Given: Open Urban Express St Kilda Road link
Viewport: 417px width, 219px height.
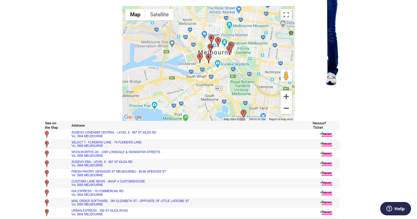Looking at the screenshot, I should pyautogui.click(x=100, y=212).
